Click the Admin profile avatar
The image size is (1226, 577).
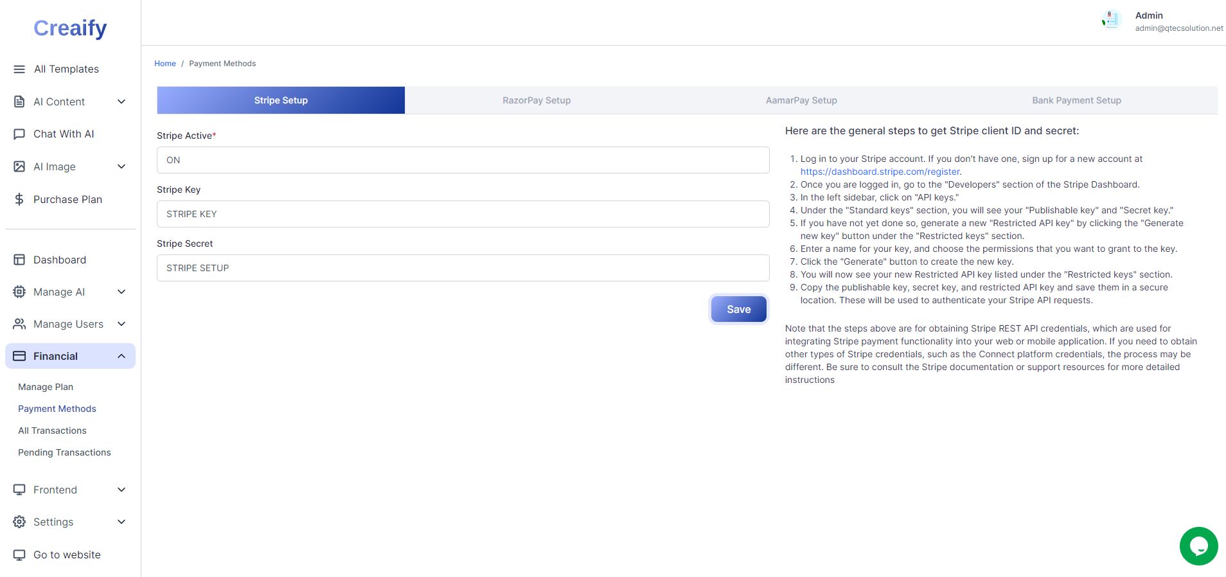[1111, 21]
